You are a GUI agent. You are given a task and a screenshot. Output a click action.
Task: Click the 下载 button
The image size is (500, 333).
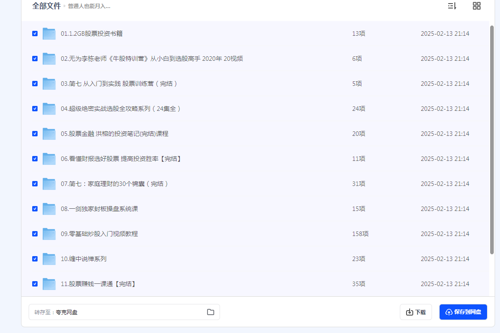(x=415, y=312)
